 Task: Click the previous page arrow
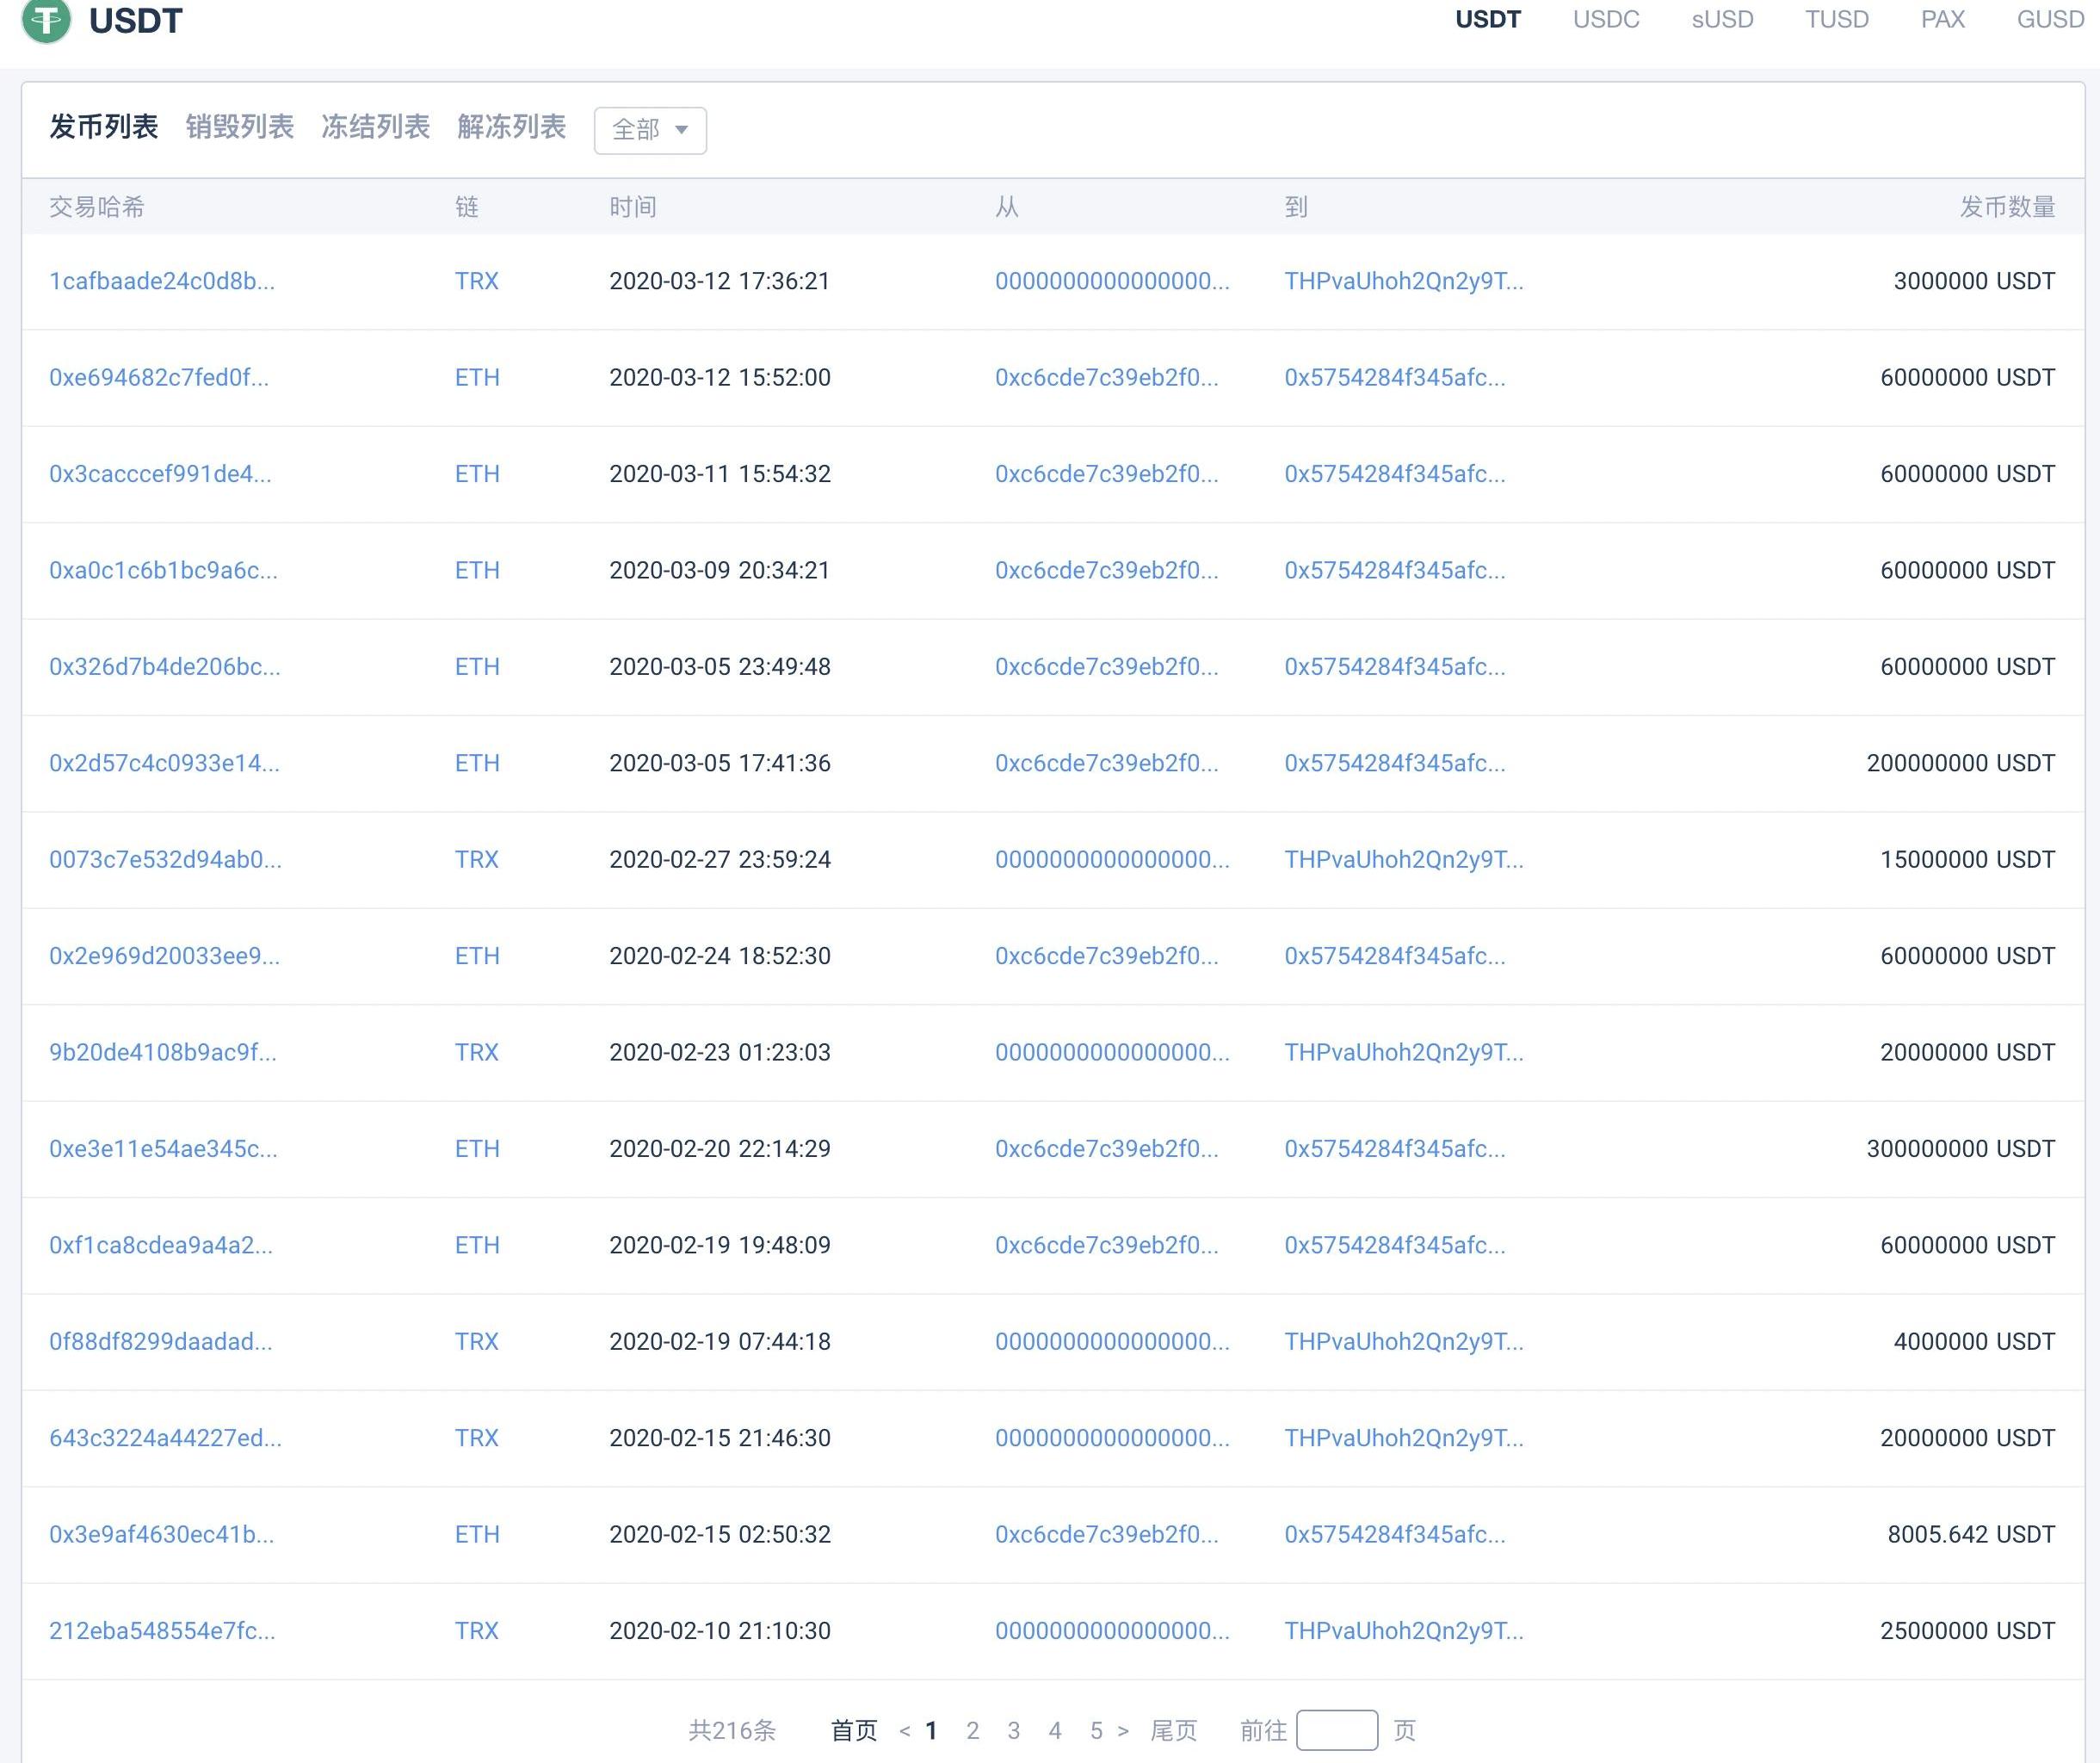tap(904, 1731)
